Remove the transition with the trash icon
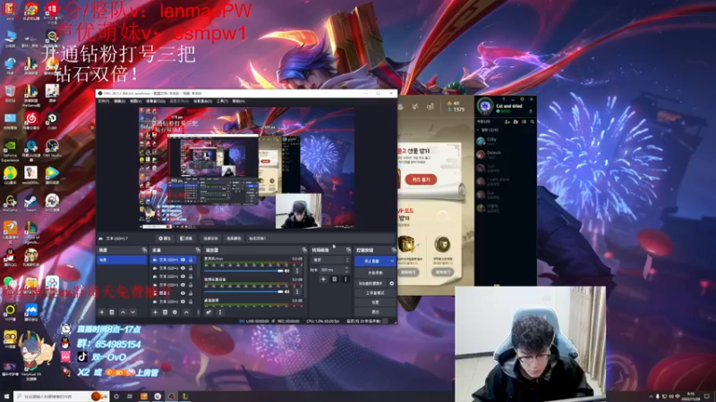Viewport: 716px width, 402px height. click(334, 279)
